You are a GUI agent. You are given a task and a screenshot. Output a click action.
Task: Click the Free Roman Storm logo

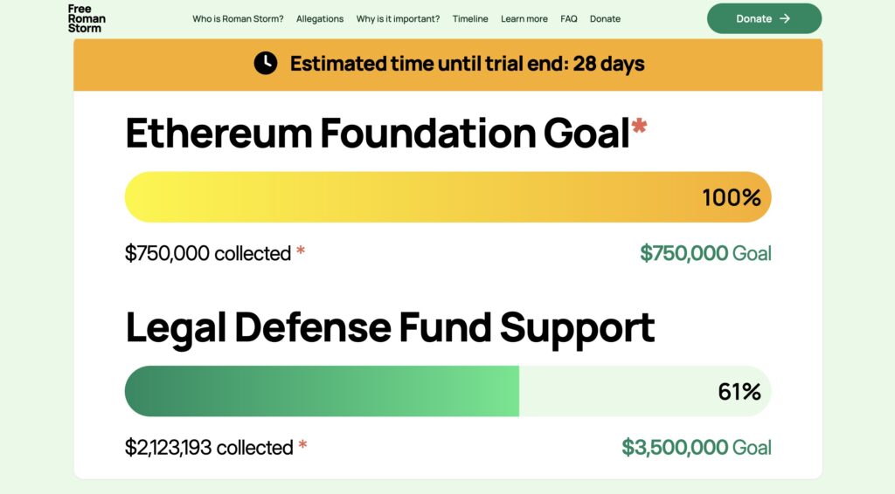pos(87,18)
